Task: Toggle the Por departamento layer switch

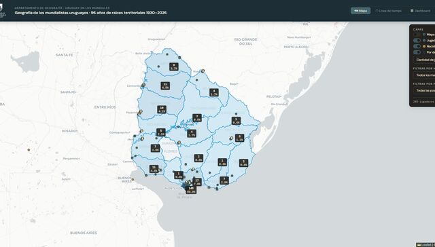Action: [x=417, y=52]
